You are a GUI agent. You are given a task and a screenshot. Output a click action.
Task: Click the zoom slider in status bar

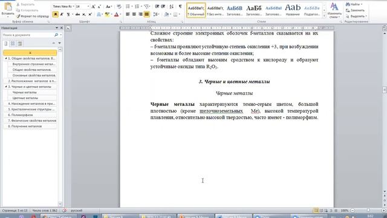pos(368,211)
